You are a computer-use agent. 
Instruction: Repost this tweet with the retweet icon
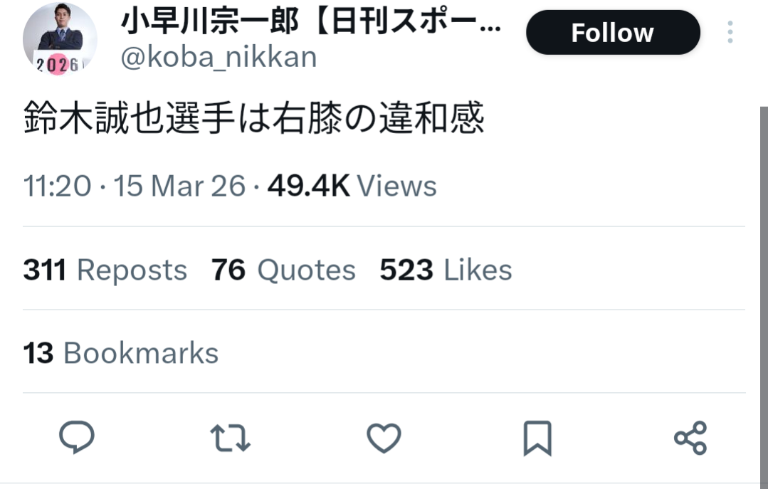230,438
